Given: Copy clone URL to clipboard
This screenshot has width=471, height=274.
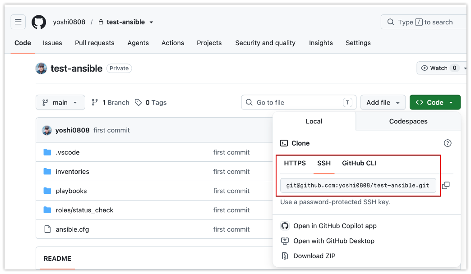Looking at the screenshot, I should tap(446, 186).
